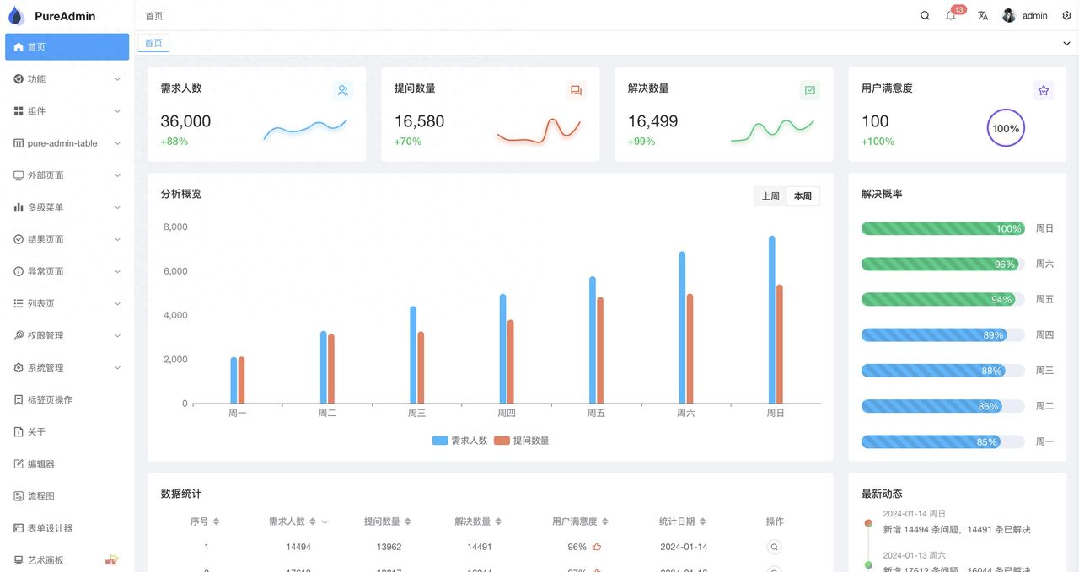Expand the 功能 sidebar menu

(x=67, y=79)
